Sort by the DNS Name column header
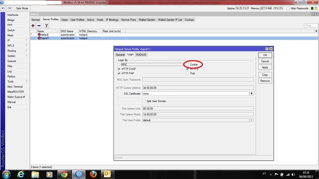Viewport: 319px width, 179px height. [x=69, y=31]
